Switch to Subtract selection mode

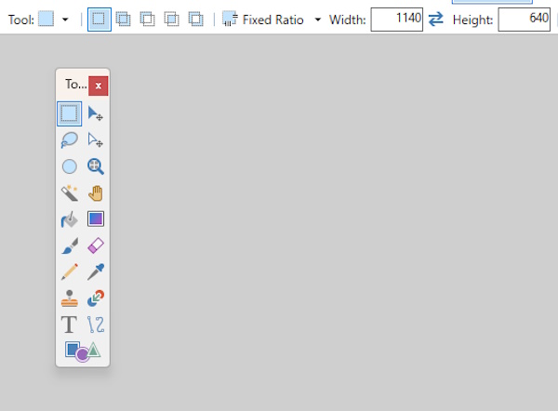pyautogui.click(x=147, y=20)
